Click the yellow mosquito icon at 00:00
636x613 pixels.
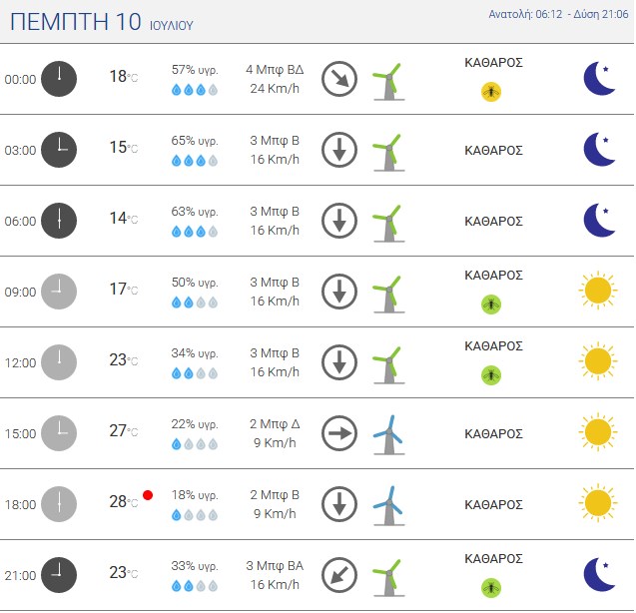[491, 92]
